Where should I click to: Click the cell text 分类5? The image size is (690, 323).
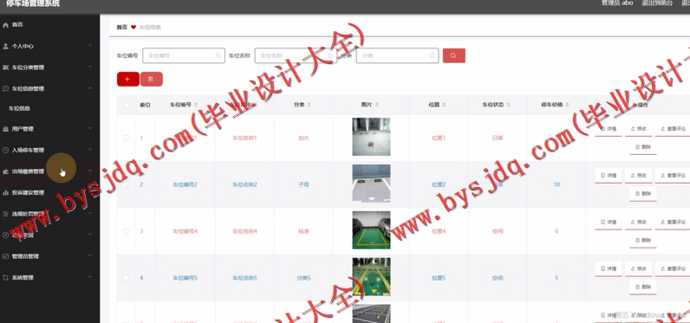[x=303, y=278]
